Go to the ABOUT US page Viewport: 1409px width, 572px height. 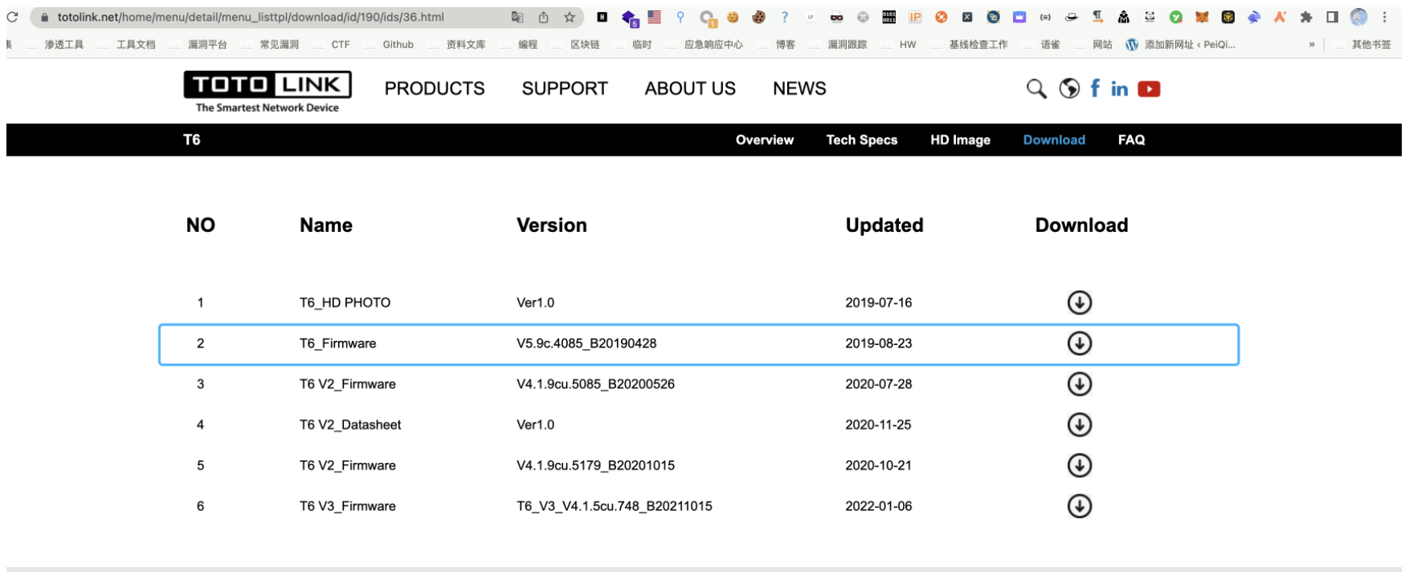coord(690,89)
